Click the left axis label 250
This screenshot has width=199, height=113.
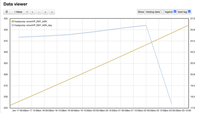(5, 97)
